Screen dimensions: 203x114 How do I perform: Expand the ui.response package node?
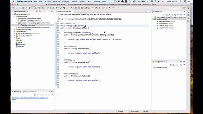click(x=17, y=27)
